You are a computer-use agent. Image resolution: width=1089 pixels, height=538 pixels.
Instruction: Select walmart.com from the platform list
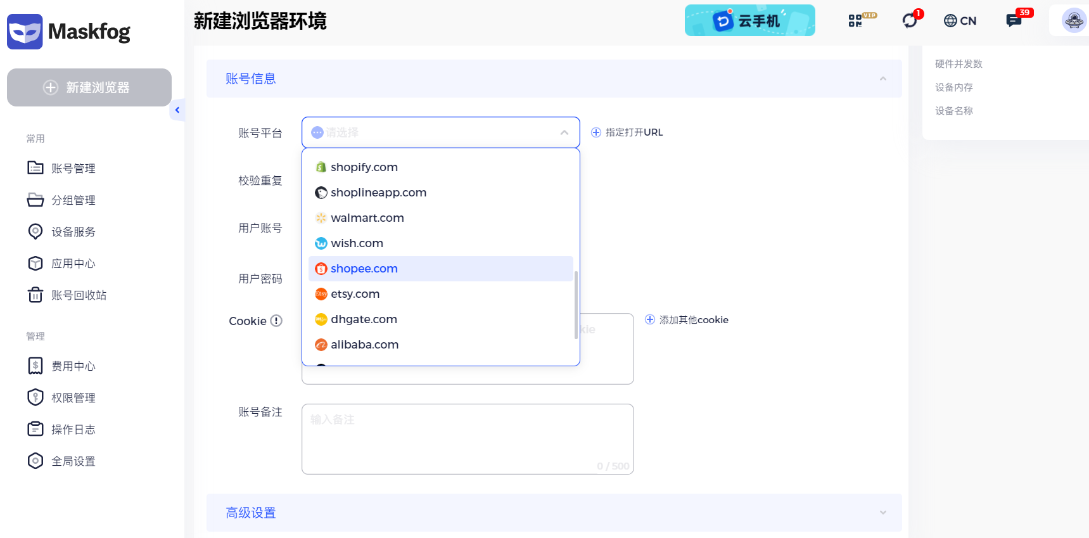[441, 218]
